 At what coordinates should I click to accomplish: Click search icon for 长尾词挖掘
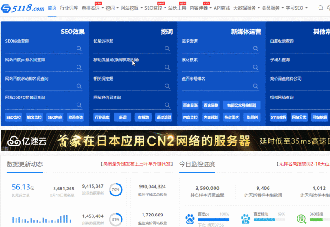(167, 48)
